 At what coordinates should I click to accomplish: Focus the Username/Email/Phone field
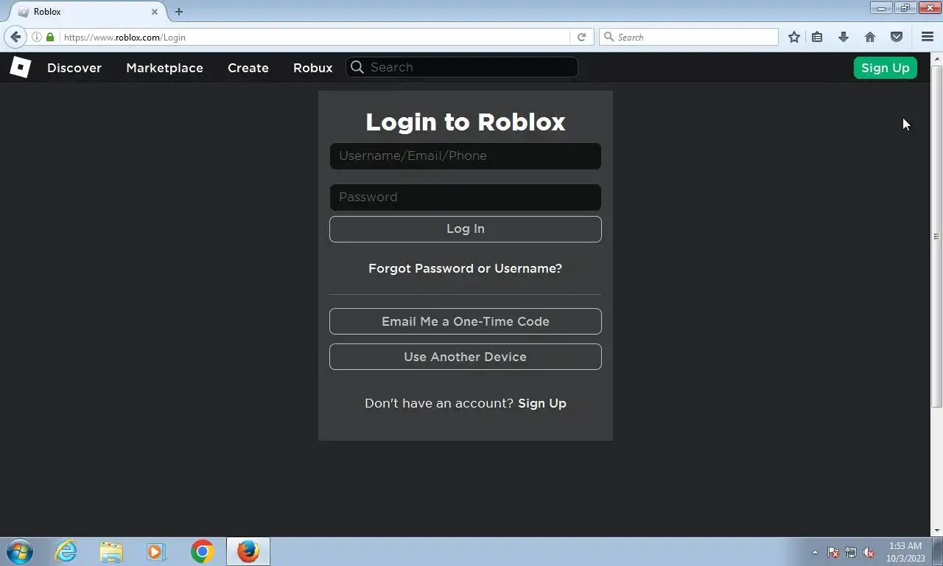pyautogui.click(x=466, y=156)
